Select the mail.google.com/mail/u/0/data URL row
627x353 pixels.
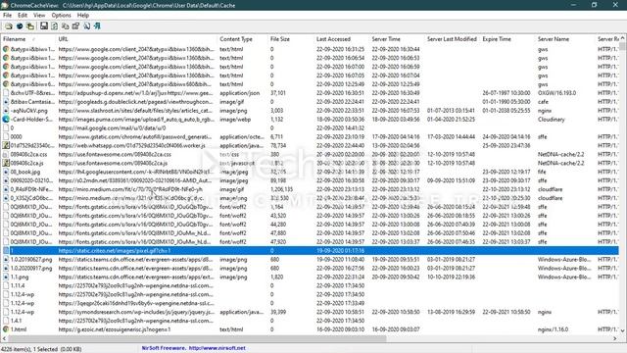(112, 128)
